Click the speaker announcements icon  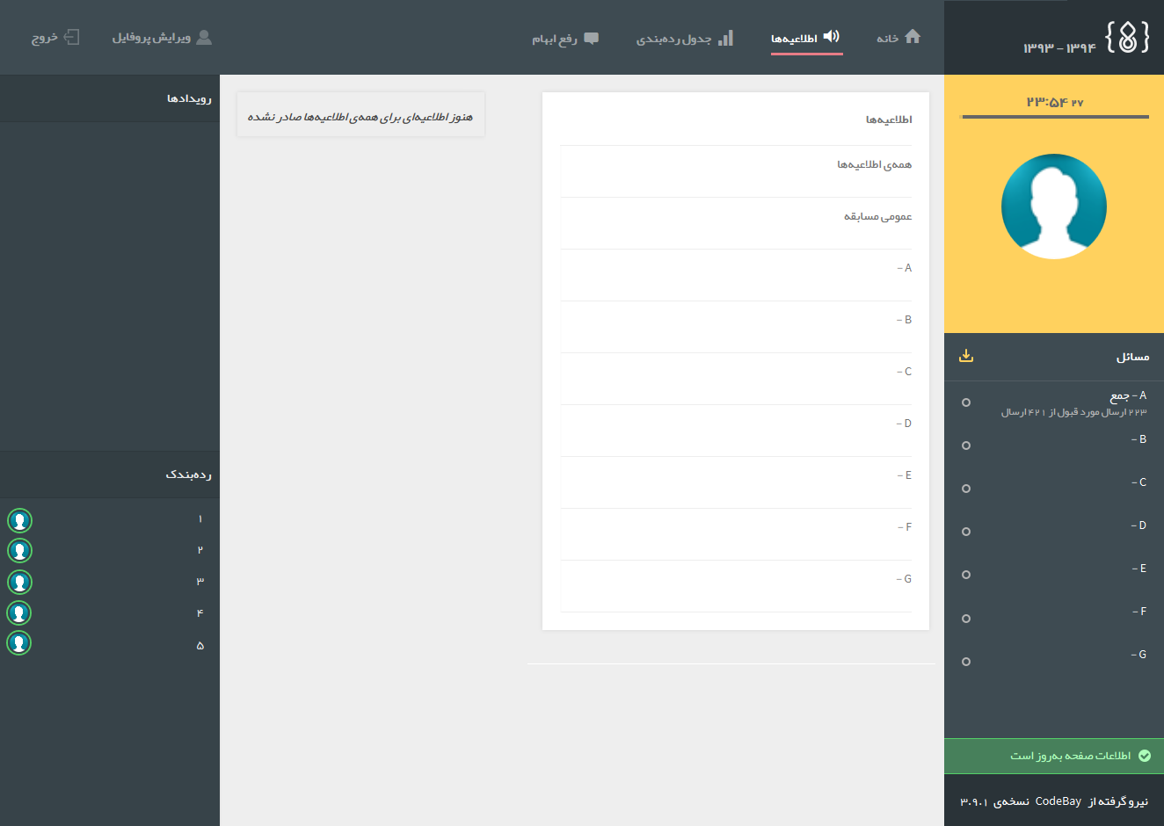tap(831, 37)
